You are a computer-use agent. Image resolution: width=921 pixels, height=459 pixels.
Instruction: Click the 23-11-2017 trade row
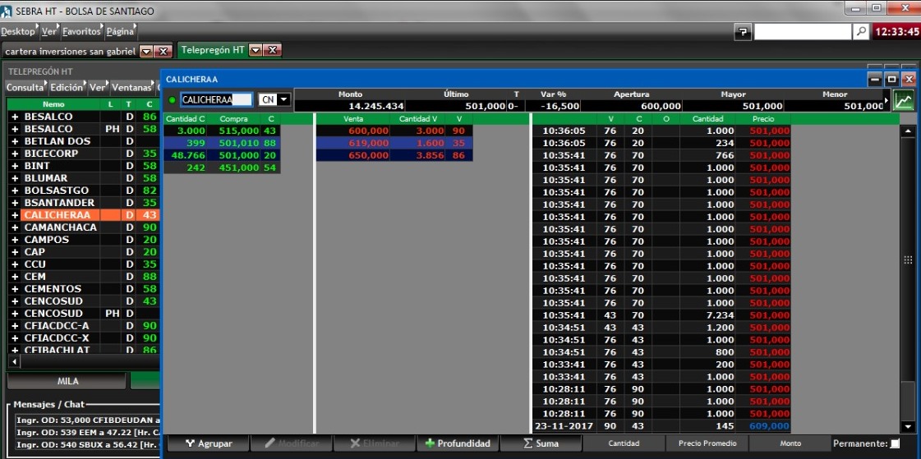coord(661,426)
